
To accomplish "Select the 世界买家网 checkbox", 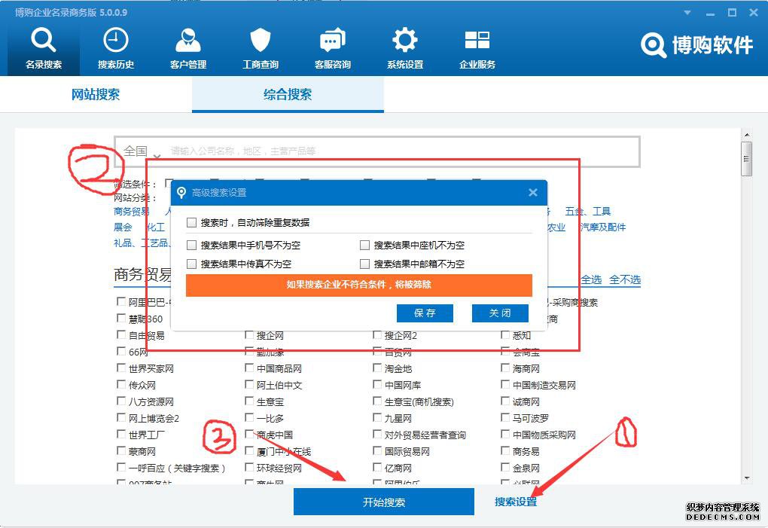I will coord(121,368).
